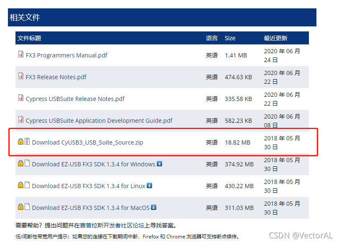Select the 311.03 MB size cell
This screenshot has height=243, width=339.
click(x=239, y=208)
